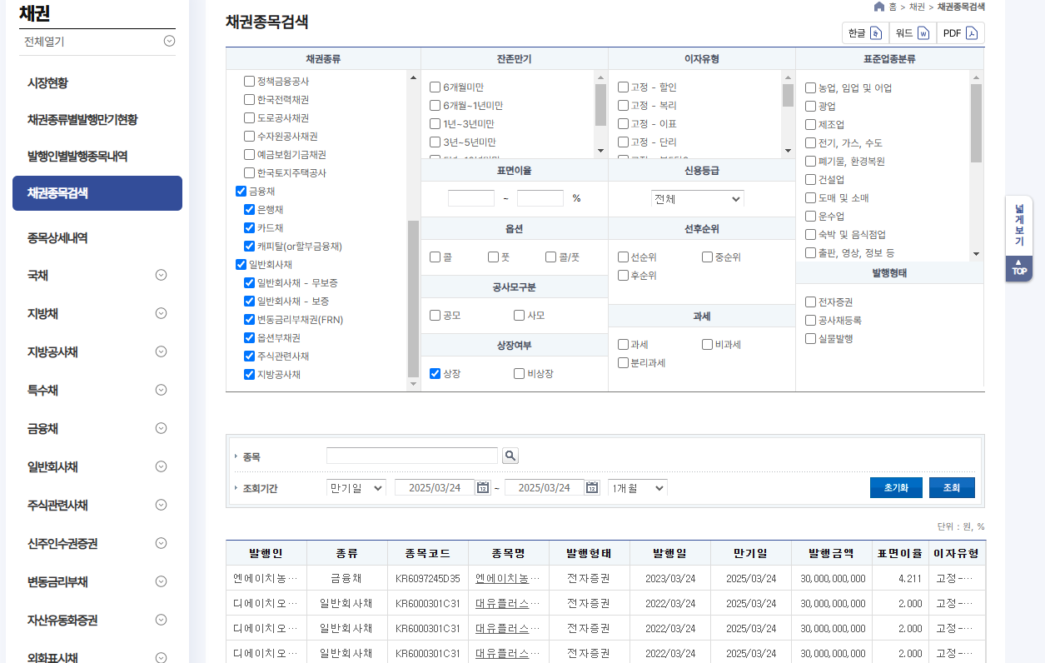Click the 표준업종분류 list scrollbar thumb
The width and height of the screenshot is (1045, 663).
click(976, 123)
